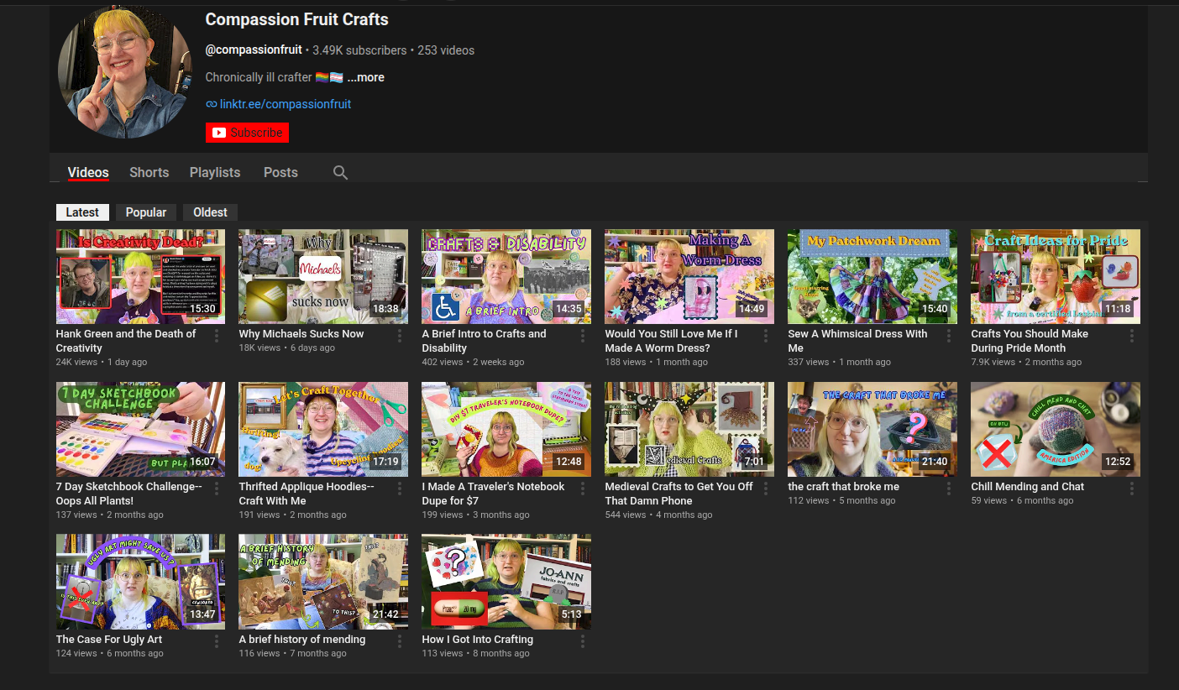
Task: Play the 'Making A Worm Dress' thumbnail
Action: [689, 277]
